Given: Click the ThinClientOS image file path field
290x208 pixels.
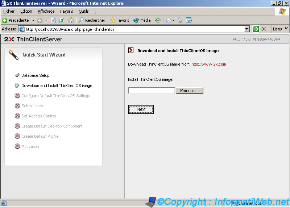Looking at the screenshot, I should tap(152, 91).
